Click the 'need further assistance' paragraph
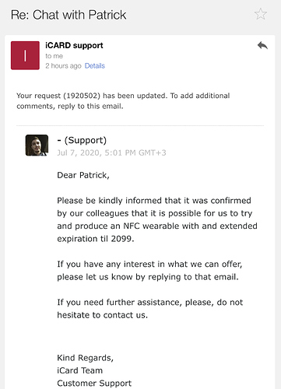The height and width of the screenshot is (389, 281). (150, 309)
